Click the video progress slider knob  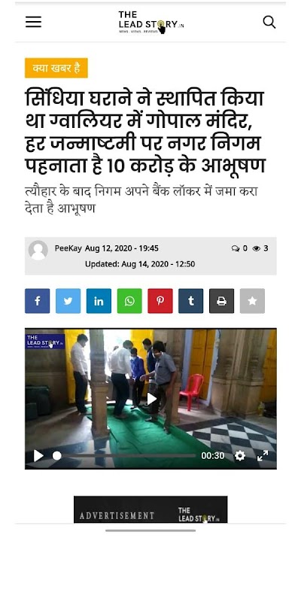[57, 456]
